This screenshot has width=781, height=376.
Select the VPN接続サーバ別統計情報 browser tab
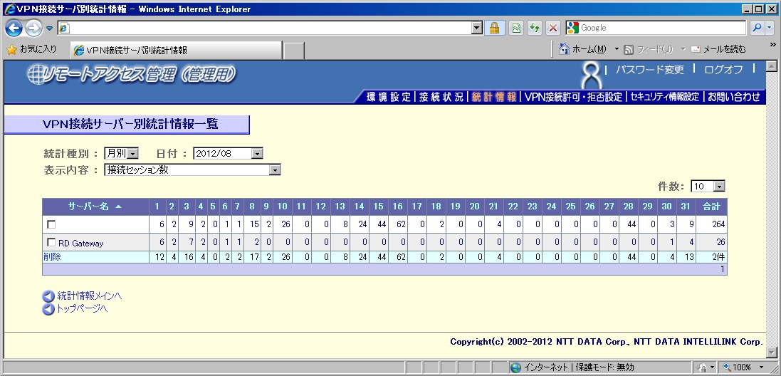pyautogui.click(x=177, y=50)
